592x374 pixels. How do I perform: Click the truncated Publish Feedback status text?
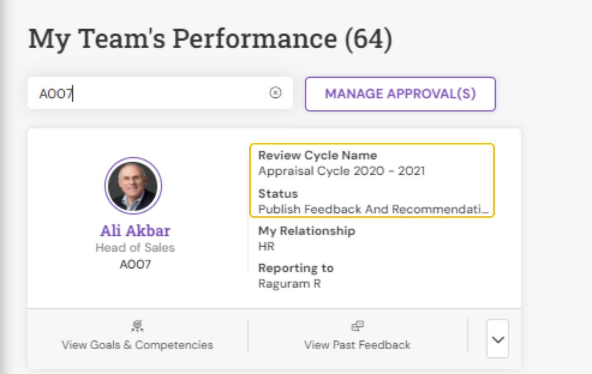pyautogui.click(x=373, y=209)
